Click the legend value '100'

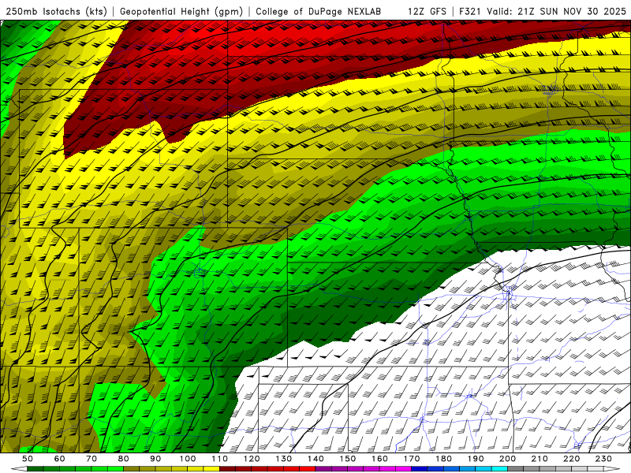tap(188, 459)
